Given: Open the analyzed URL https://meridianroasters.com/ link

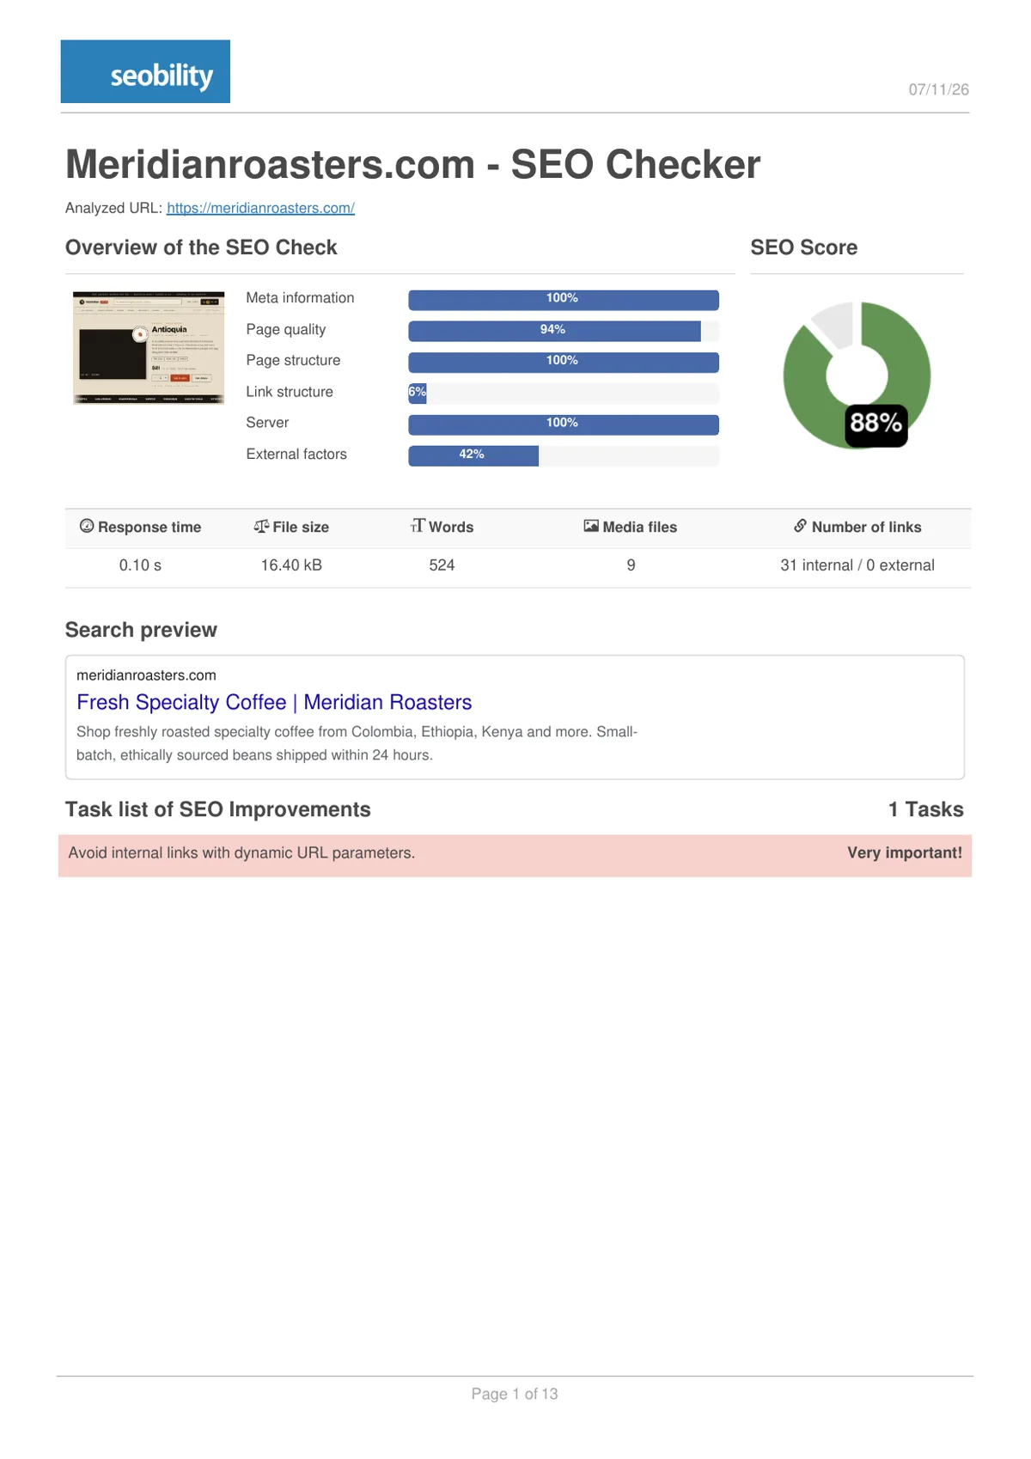Looking at the screenshot, I should pyautogui.click(x=260, y=208).
